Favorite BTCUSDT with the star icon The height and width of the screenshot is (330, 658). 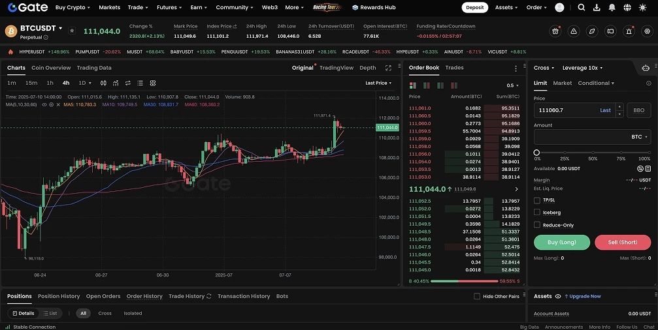click(72, 31)
